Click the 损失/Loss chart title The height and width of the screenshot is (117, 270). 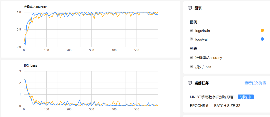coord(30,66)
